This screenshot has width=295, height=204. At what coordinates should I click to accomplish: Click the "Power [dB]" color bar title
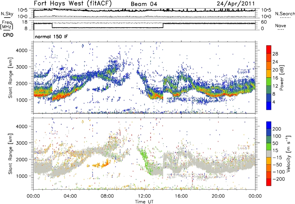282,78
